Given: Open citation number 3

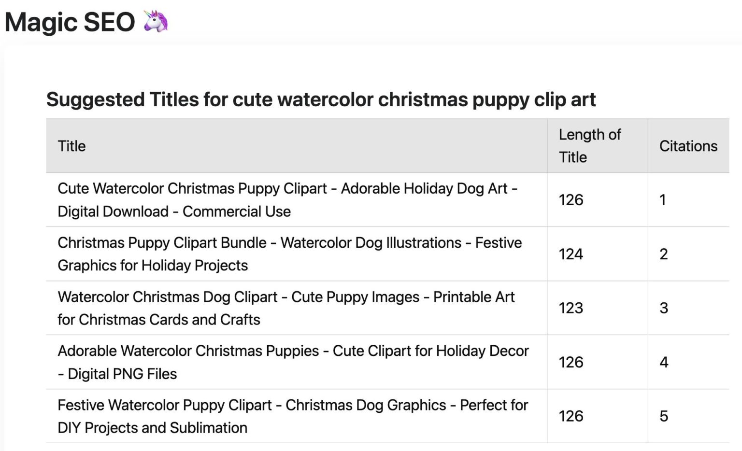Looking at the screenshot, I should (664, 308).
